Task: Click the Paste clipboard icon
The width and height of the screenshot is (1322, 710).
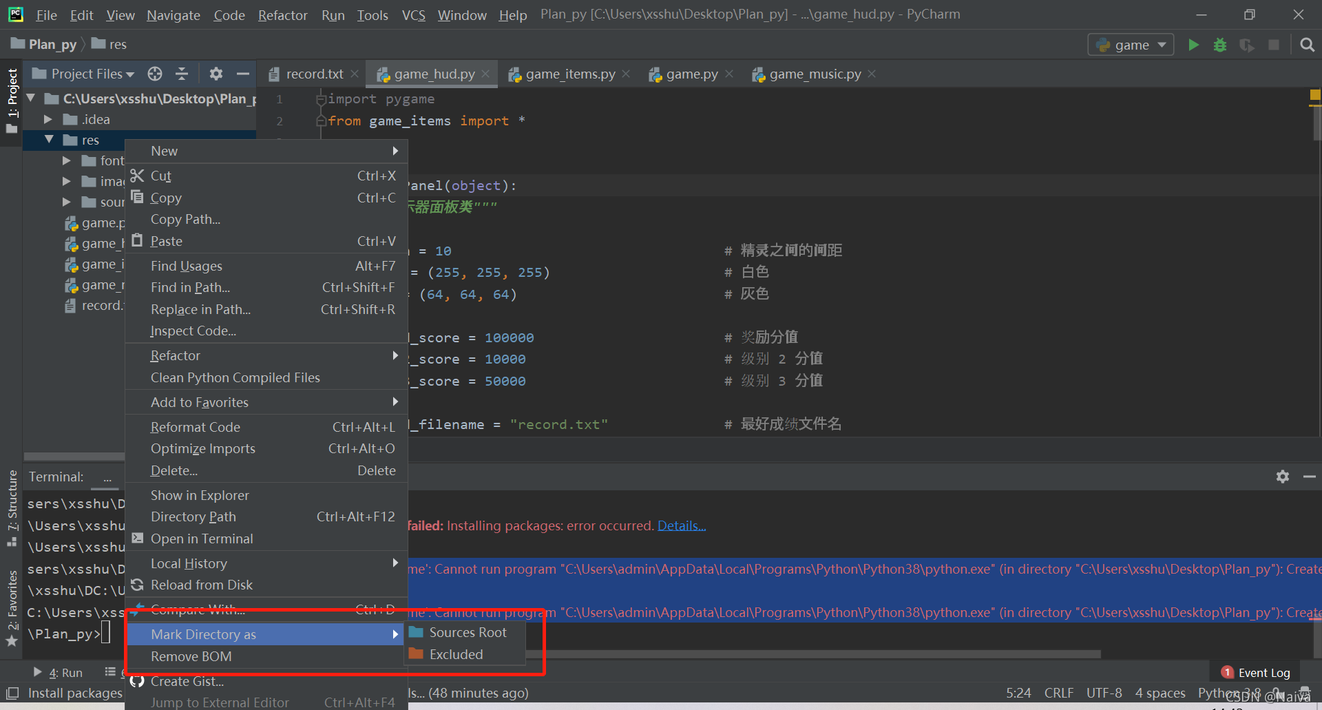Action: (x=137, y=240)
